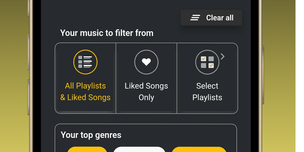Viewport: 304px width, 152px height.
Task: Expand the chevron arrow next to Select Playlists
Action: tap(223, 56)
